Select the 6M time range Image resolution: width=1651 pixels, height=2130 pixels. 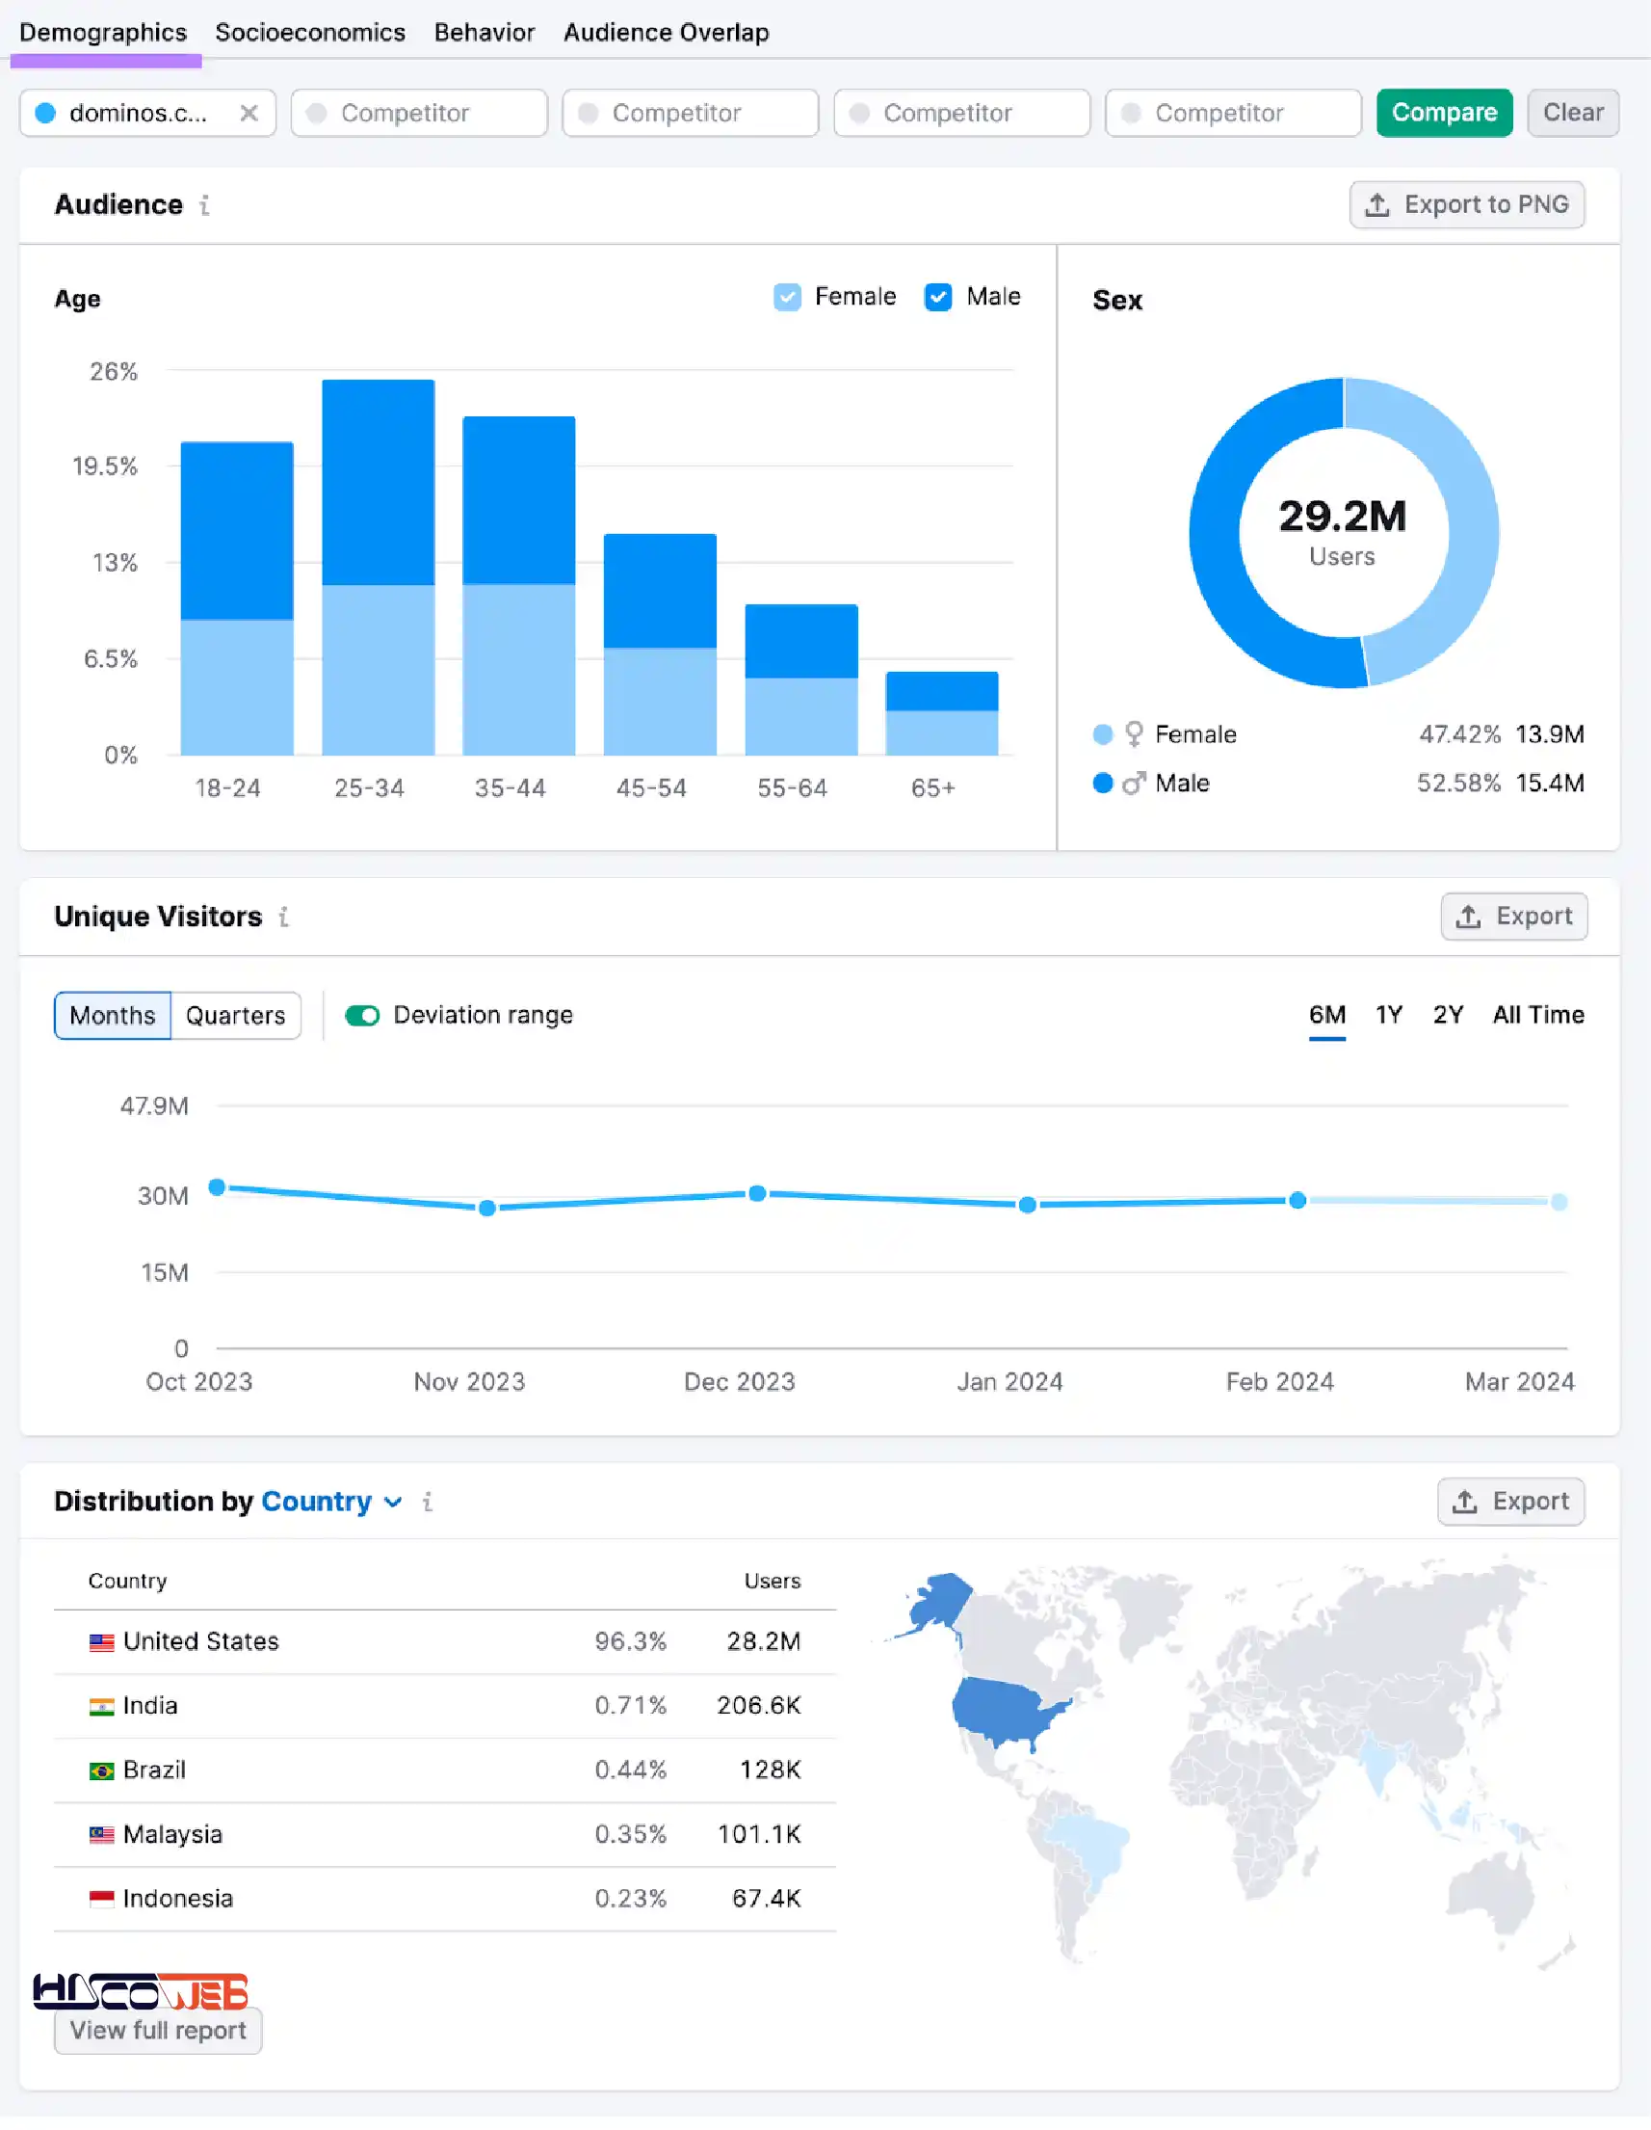tap(1327, 1015)
